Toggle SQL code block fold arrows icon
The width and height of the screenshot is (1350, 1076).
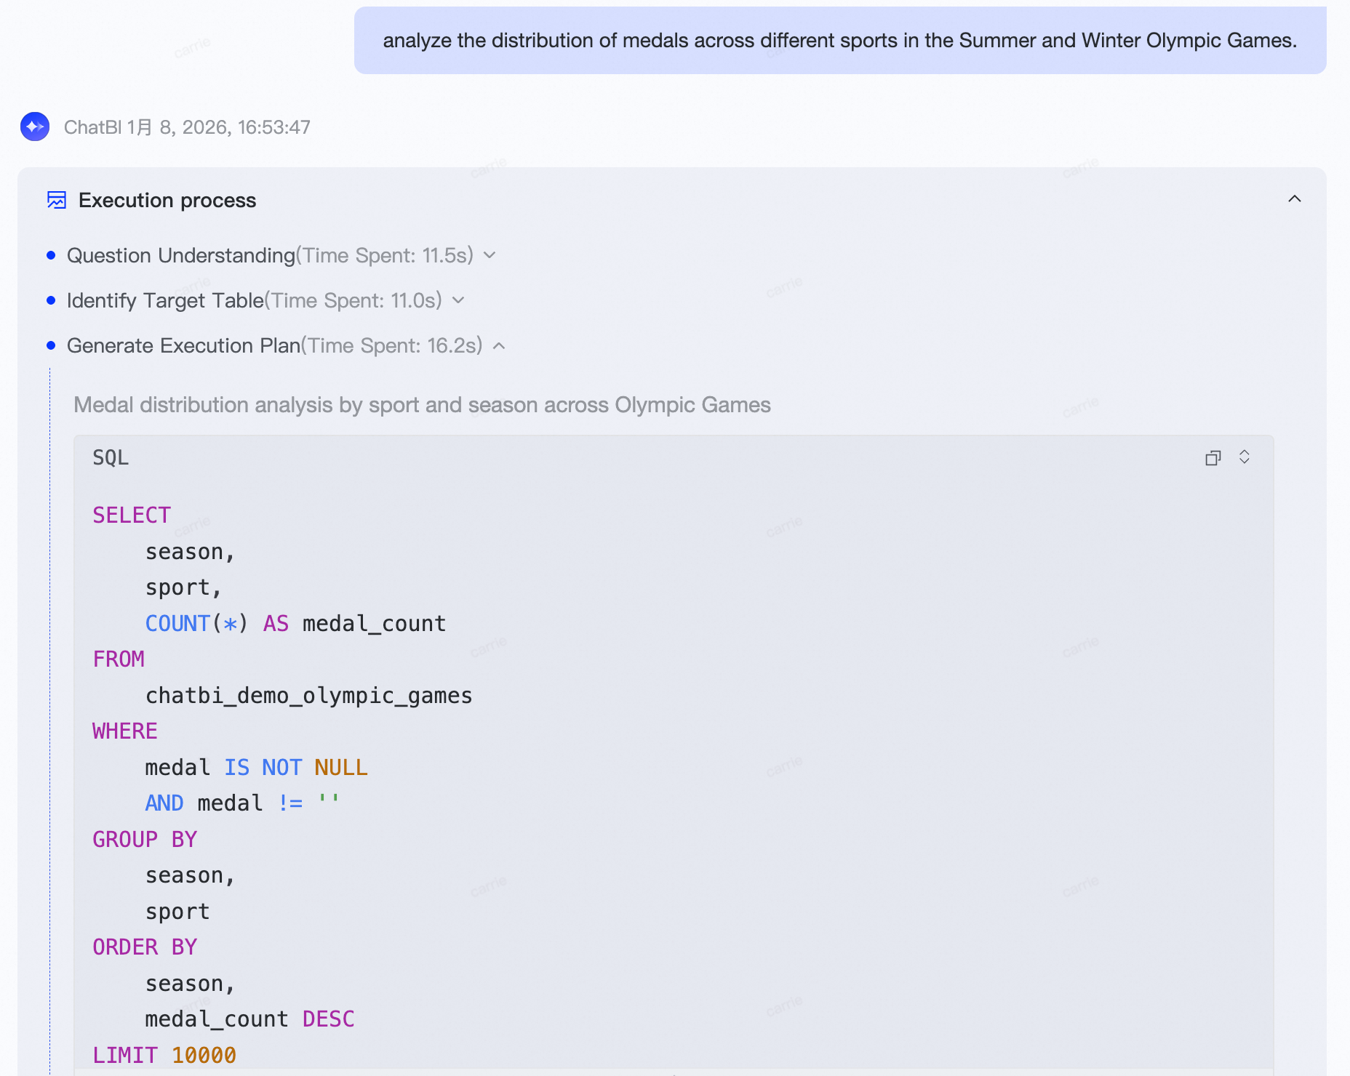coord(1245,457)
